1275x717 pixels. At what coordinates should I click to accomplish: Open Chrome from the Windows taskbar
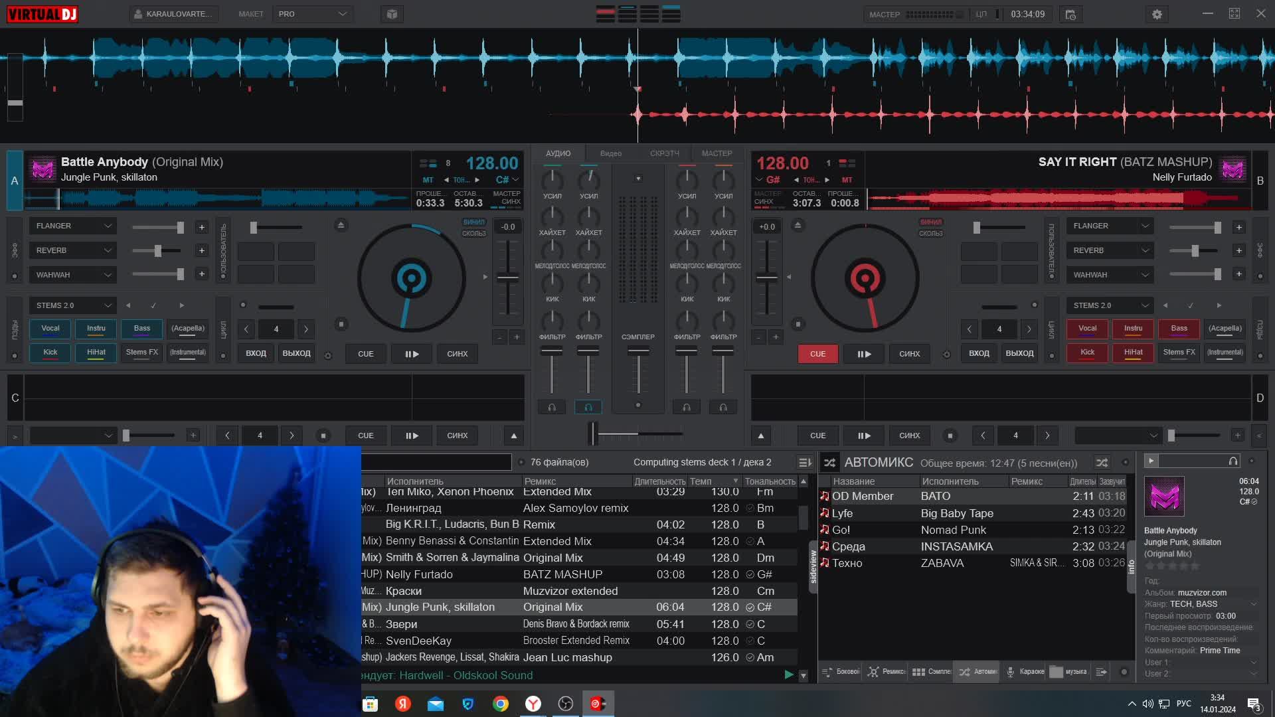click(501, 704)
